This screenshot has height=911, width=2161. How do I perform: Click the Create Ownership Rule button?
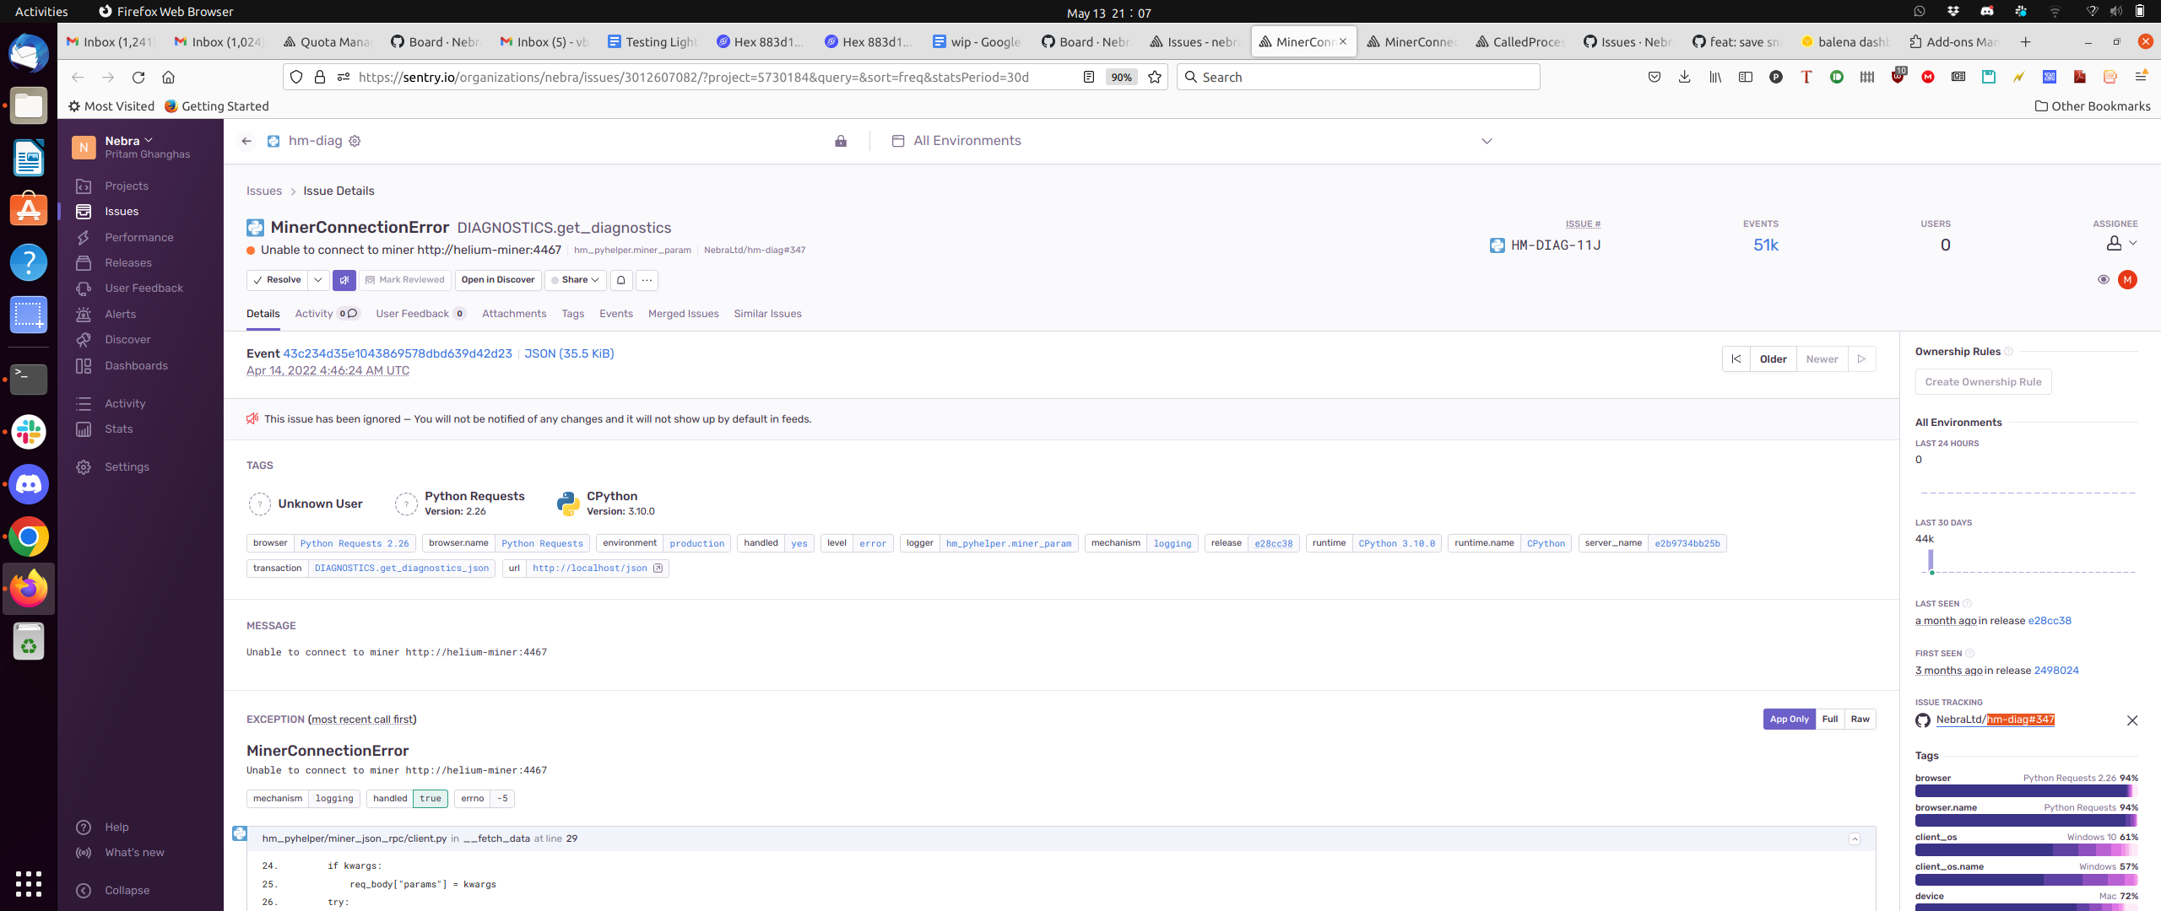[x=1983, y=381]
